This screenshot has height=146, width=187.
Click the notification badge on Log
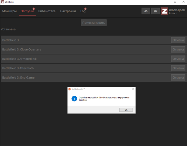pos(85,9)
